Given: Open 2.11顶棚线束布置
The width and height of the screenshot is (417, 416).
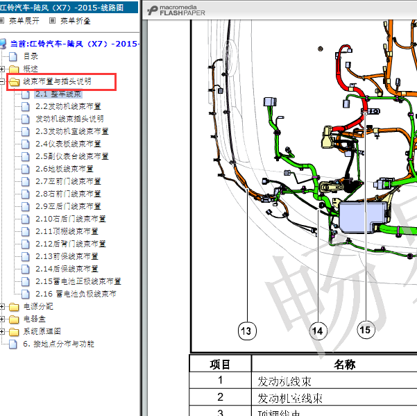Looking at the screenshot, I should tap(67, 231).
